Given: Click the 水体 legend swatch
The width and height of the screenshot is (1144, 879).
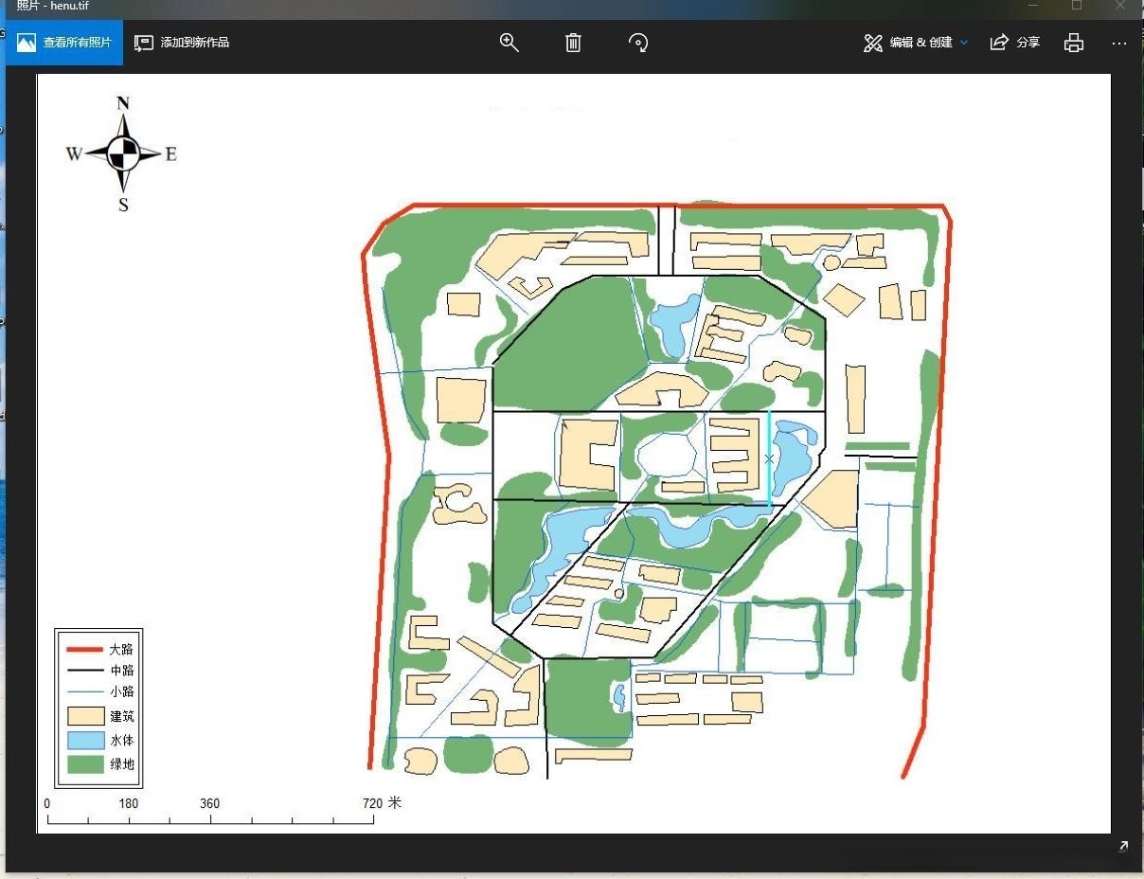Looking at the screenshot, I should (x=84, y=740).
